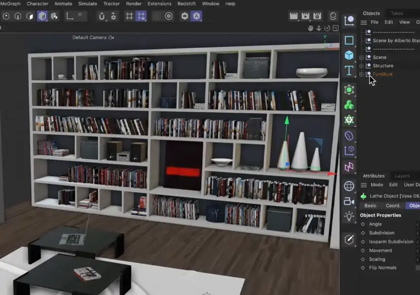
Task: Click the Render to Picture Viewer icon
Action: click(x=305, y=16)
